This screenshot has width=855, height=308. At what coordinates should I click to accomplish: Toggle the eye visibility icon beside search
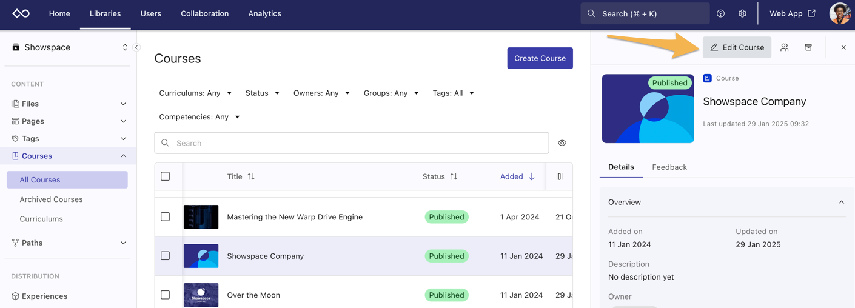tap(562, 143)
